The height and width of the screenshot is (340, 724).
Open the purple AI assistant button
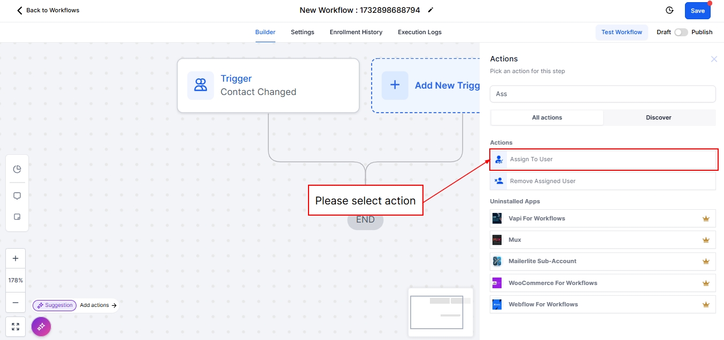pyautogui.click(x=41, y=326)
